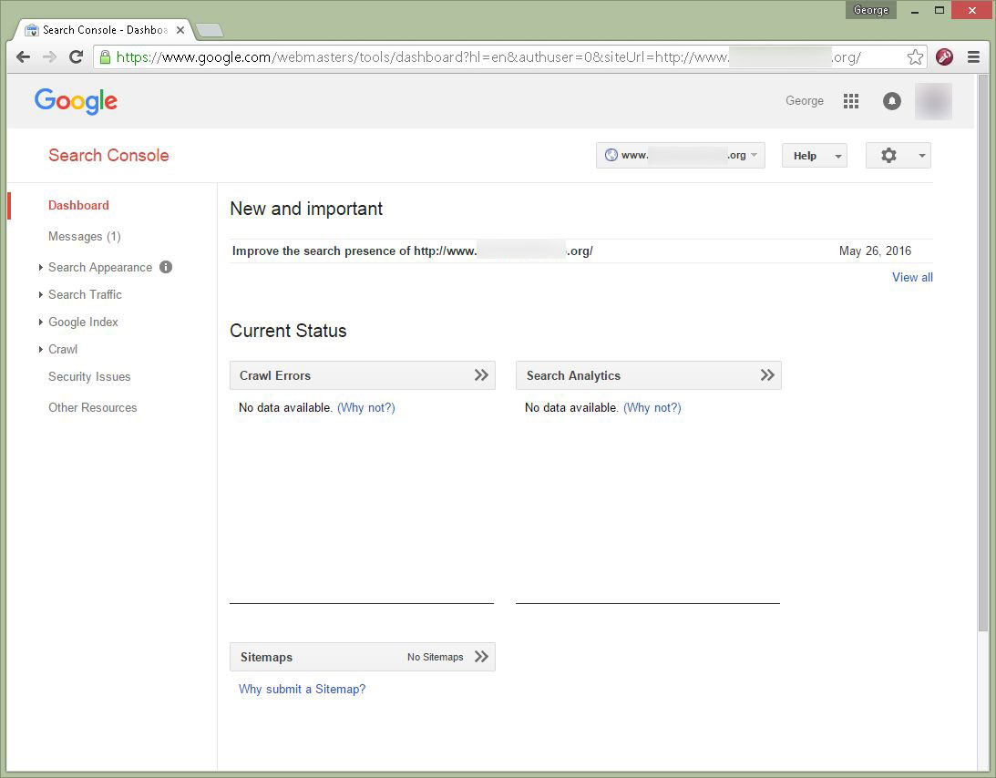Click Why not? under Search Analytics
996x778 pixels.
point(652,408)
